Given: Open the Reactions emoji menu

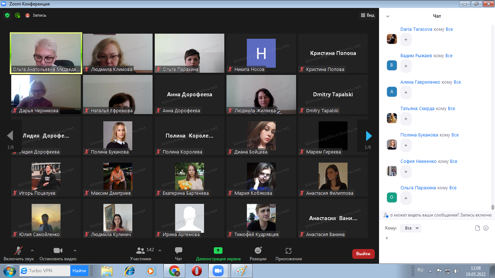Looking at the screenshot, I should point(258,251).
